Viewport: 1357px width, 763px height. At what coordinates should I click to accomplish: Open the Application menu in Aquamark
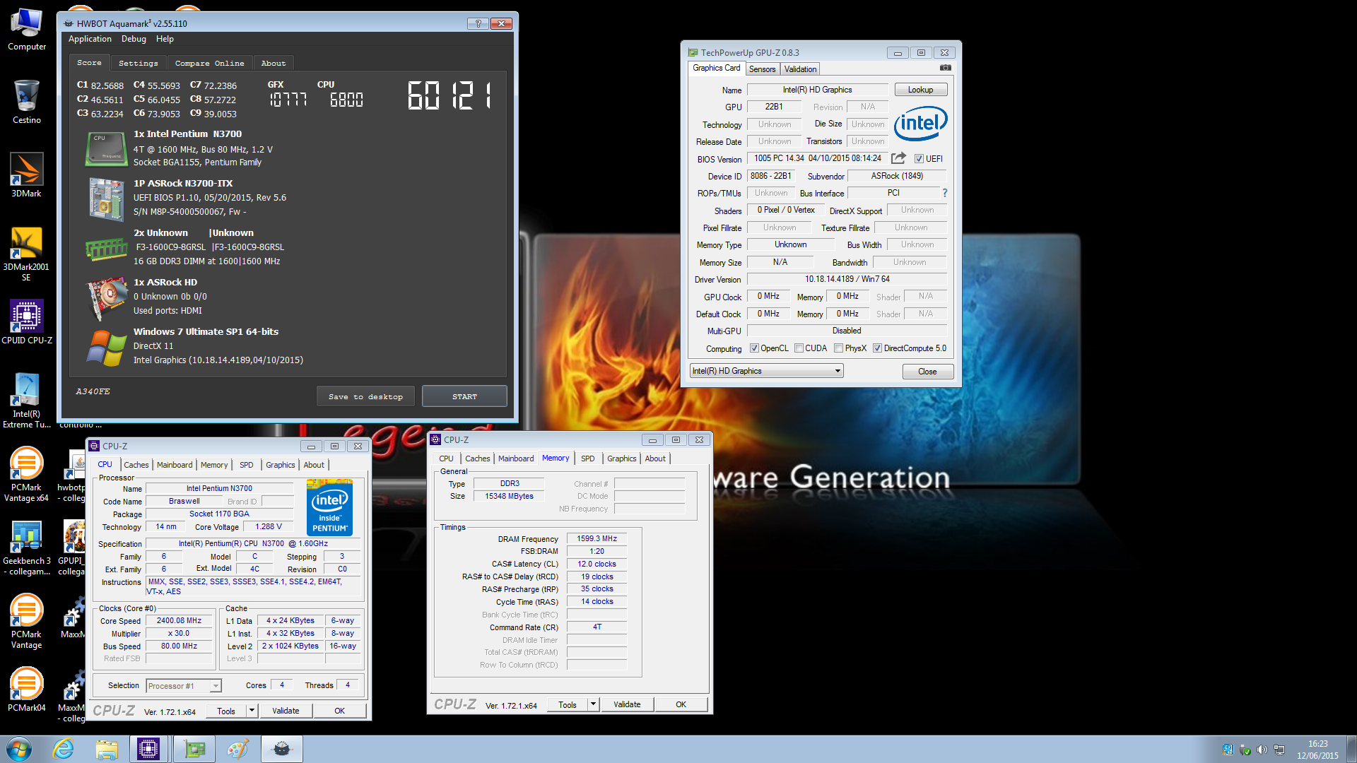[90, 39]
